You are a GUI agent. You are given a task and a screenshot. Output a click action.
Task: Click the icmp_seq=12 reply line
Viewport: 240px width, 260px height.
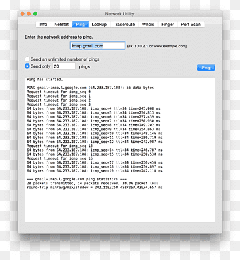pos(95,142)
